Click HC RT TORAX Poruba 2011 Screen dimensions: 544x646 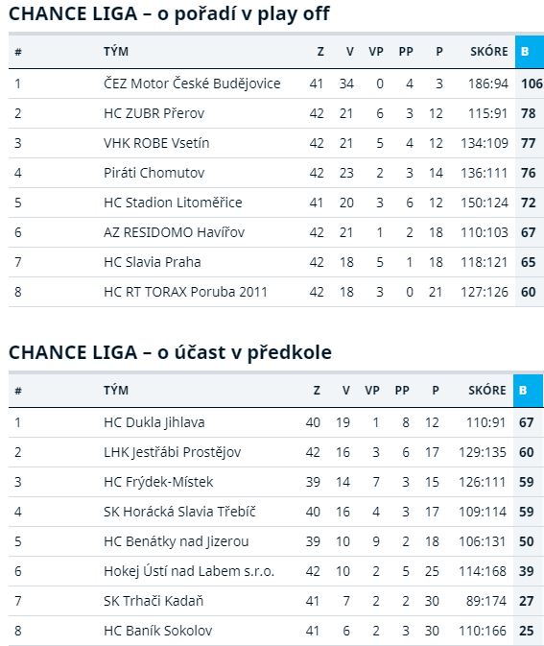click(186, 292)
